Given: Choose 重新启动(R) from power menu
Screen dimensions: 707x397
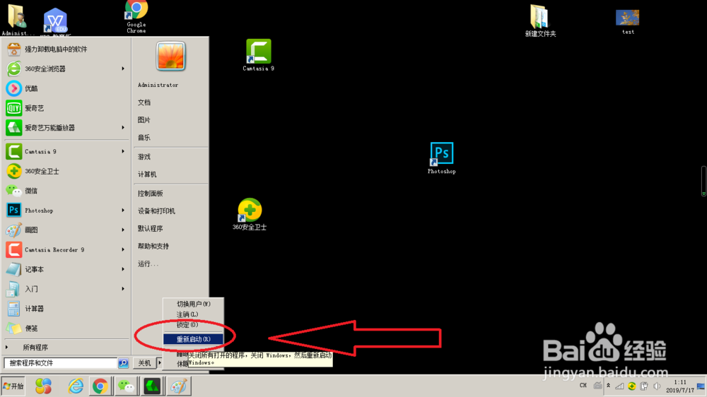Looking at the screenshot, I should pyautogui.click(x=193, y=339).
